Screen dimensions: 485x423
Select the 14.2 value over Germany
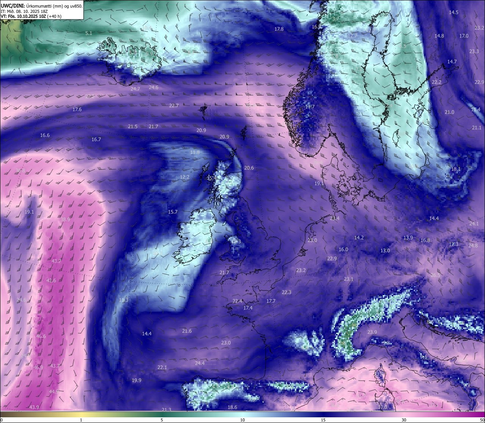[x=359, y=238]
